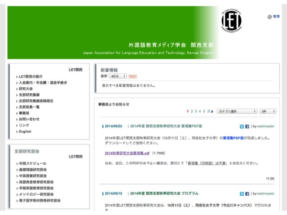
Task: Open the RSS feed button
Action: click(133, 76)
